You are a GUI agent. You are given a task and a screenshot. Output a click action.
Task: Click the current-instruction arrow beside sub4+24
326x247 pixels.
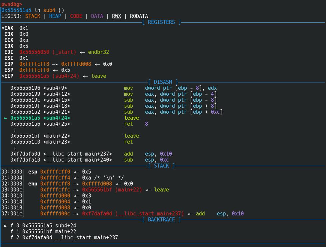coord(6,118)
